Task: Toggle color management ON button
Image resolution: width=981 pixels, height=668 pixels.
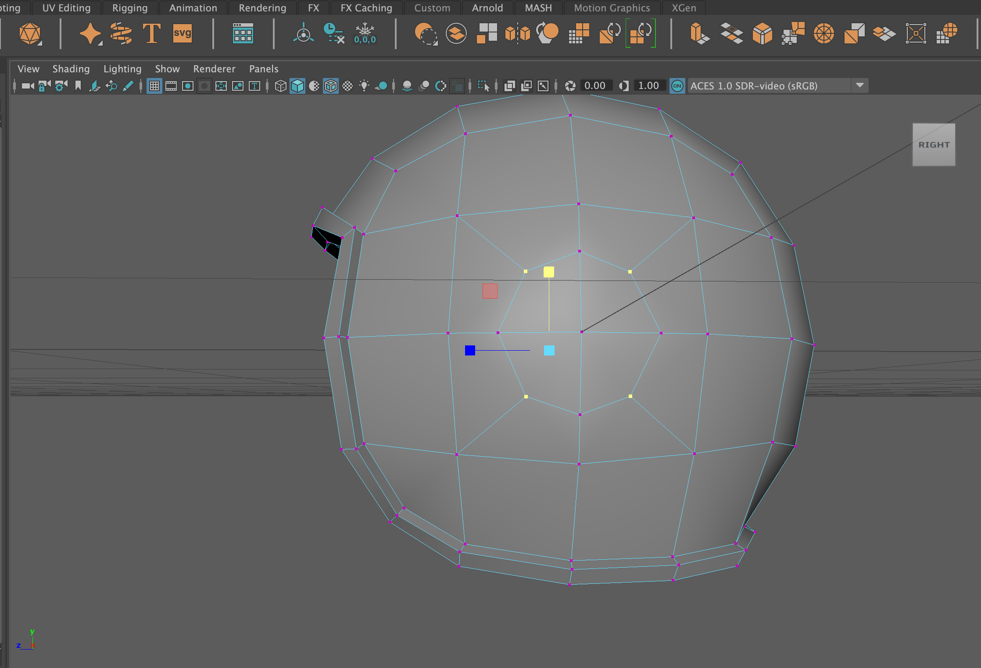Action: click(677, 86)
